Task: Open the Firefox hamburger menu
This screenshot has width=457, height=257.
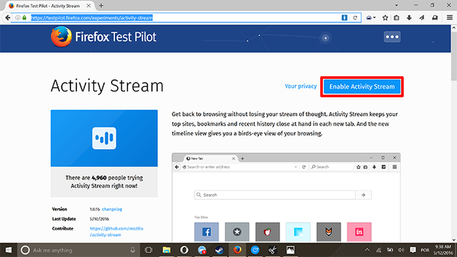Action: click(449, 18)
